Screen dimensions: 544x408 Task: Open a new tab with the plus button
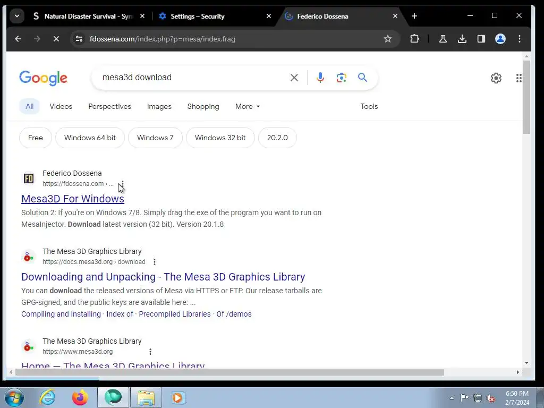tap(414, 16)
